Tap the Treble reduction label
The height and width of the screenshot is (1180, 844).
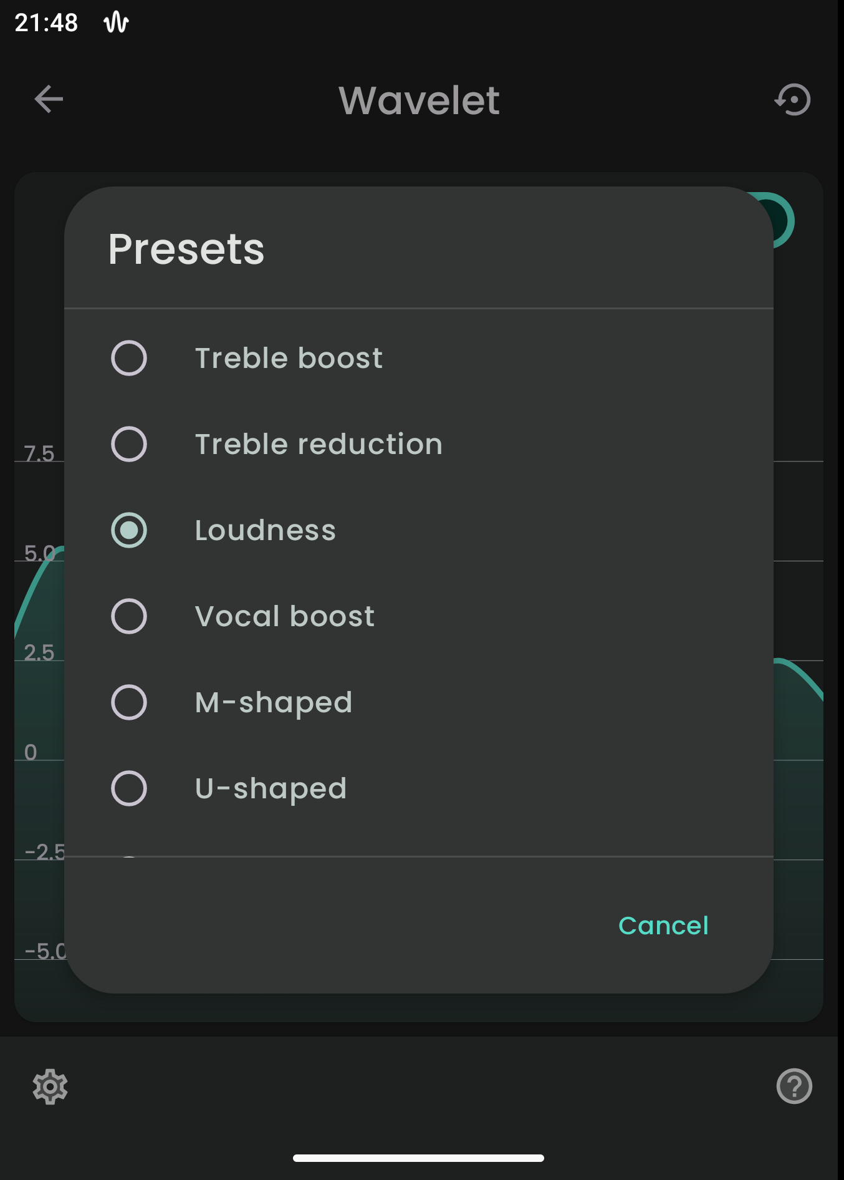319,444
